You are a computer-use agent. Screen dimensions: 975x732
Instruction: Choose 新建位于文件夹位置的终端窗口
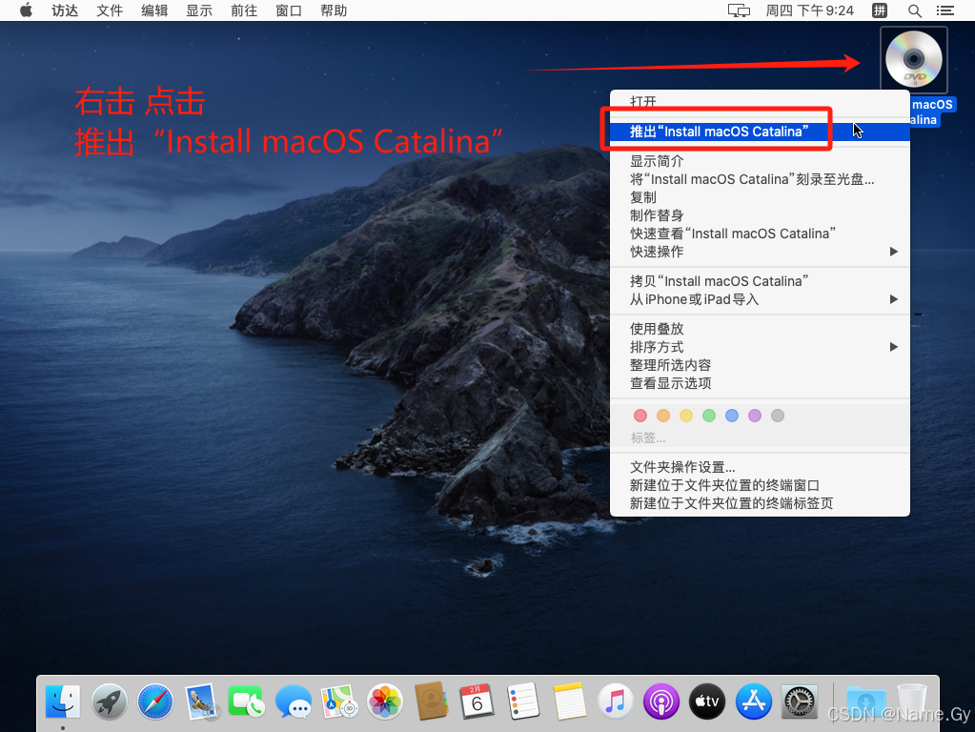coord(760,484)
